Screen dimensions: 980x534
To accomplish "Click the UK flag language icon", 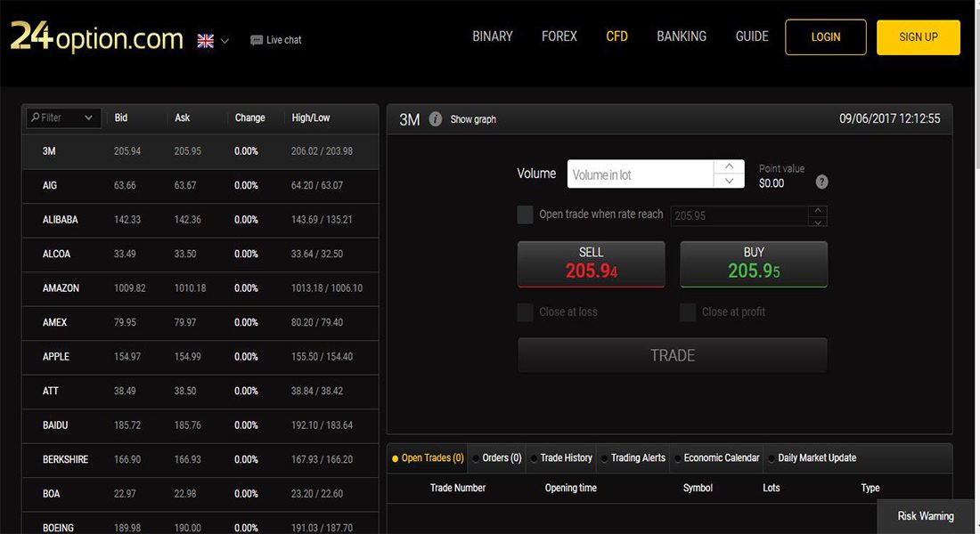I will (x=206, y=41).
